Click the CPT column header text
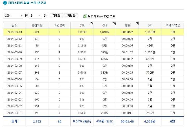Image resolution: width=187 pixels, height=129 pixels. click(x=105, y=25)
